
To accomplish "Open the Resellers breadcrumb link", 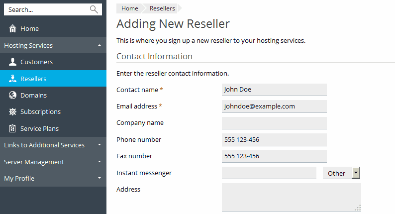I will pos(162,8).
